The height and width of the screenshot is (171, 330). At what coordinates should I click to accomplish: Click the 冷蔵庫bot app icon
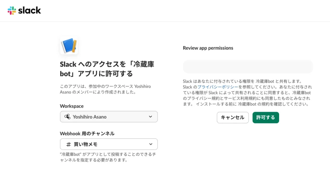69,45
